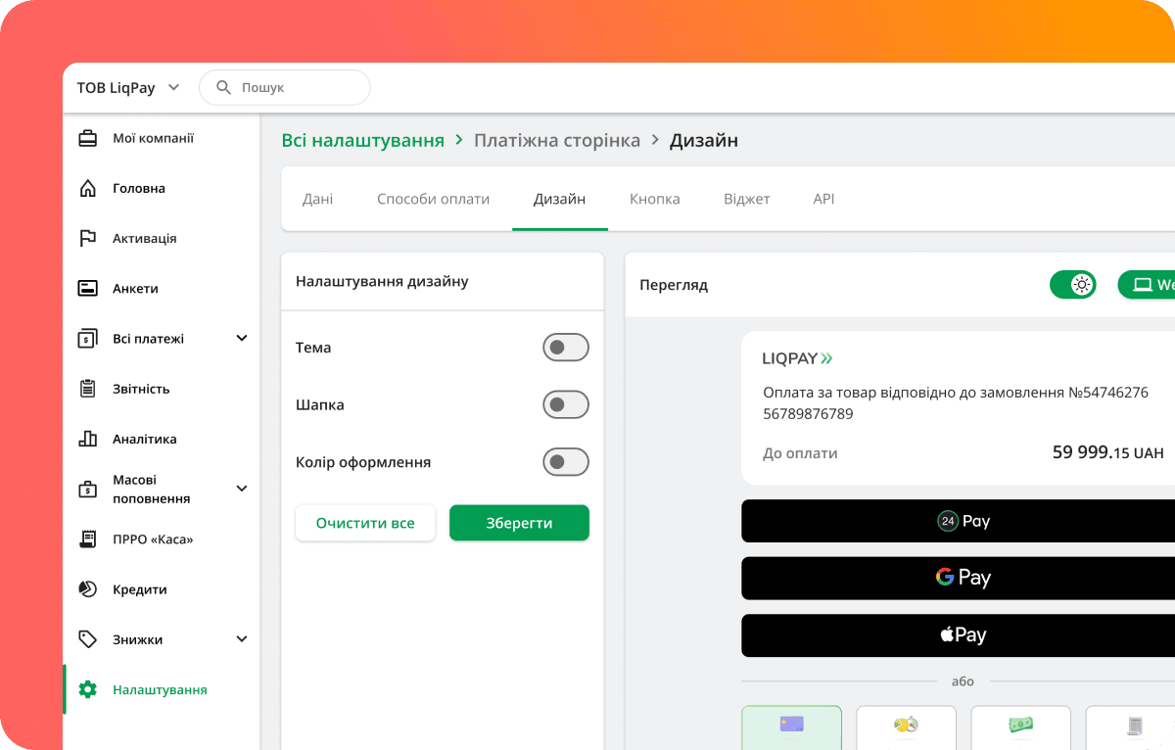Expand the Масові поповнення section
Image resolution: width=1175 pixels, height=750 pixels.
coord(241,489)
